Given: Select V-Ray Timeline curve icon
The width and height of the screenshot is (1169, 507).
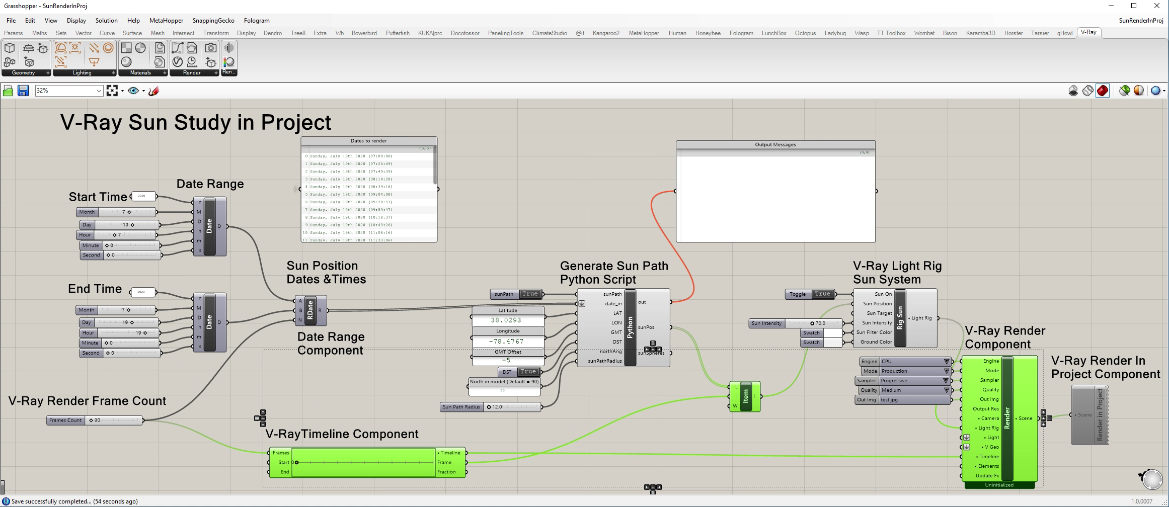Looking at the screenshot, I should 177,48.
